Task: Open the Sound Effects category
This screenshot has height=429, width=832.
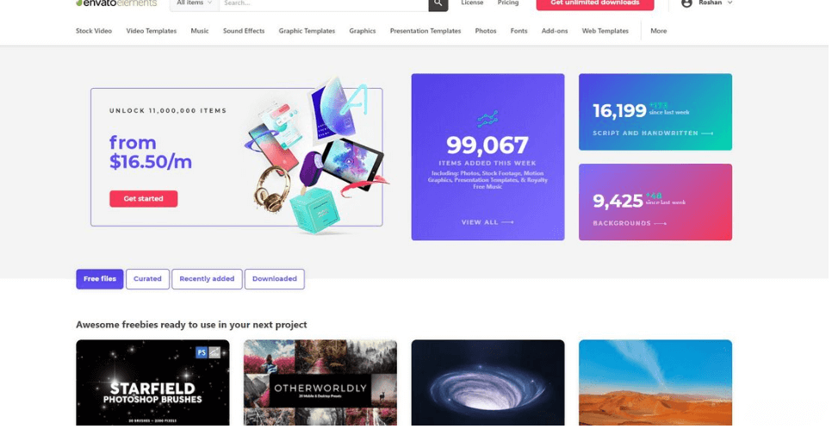Action: pos(244,31)
